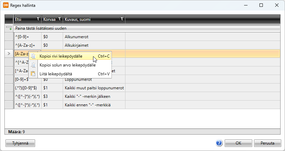Viewport: 285px width, 151px height.
Task: Open the filter for Kuvaus, suomi column
Action: point(122,19)
